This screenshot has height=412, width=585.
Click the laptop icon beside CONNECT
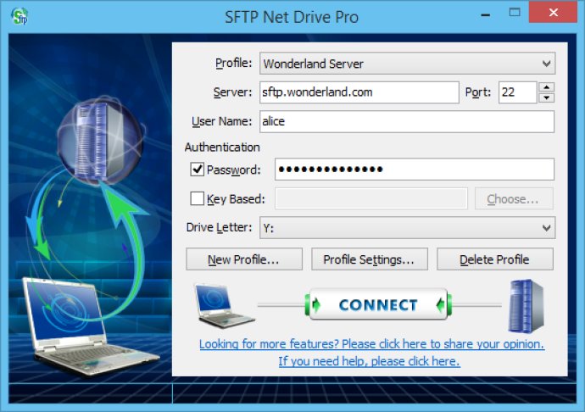[223, 306]
